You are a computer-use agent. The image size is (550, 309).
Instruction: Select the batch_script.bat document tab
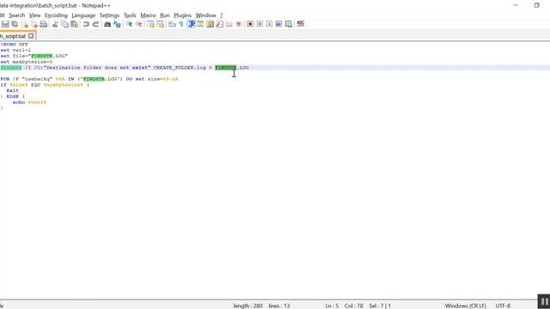14,36
